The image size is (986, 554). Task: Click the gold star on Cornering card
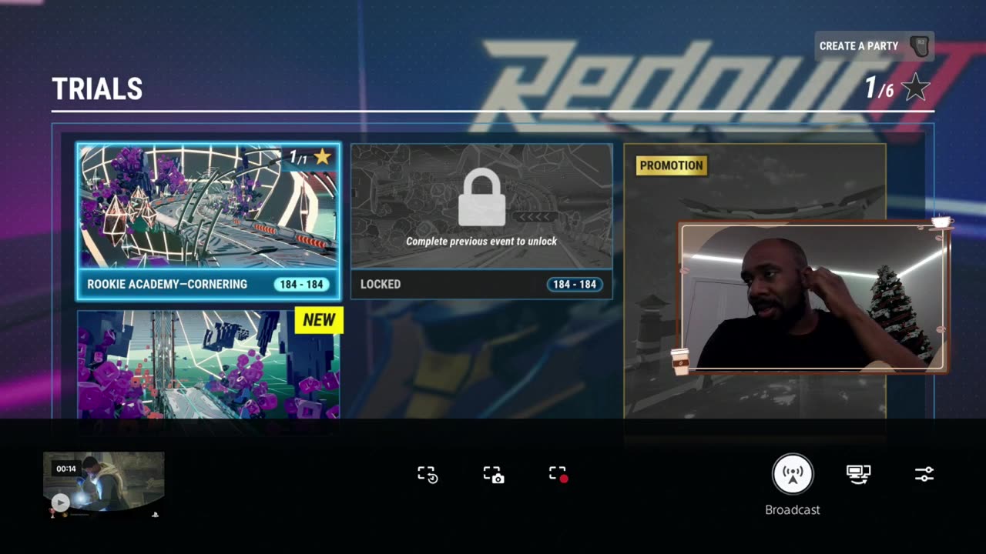point(322,157)
